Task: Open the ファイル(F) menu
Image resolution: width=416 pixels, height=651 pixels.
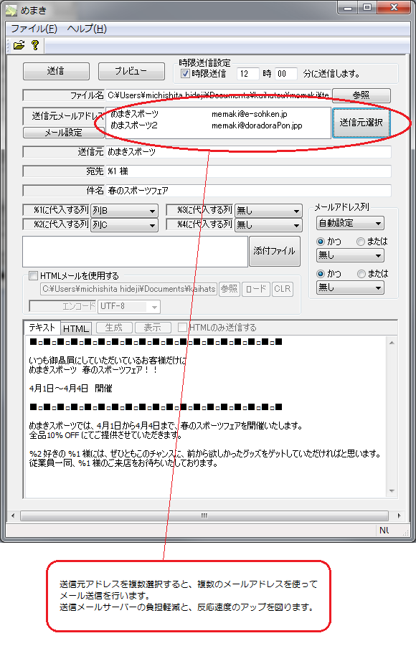Action: click(x=34, y=29)
